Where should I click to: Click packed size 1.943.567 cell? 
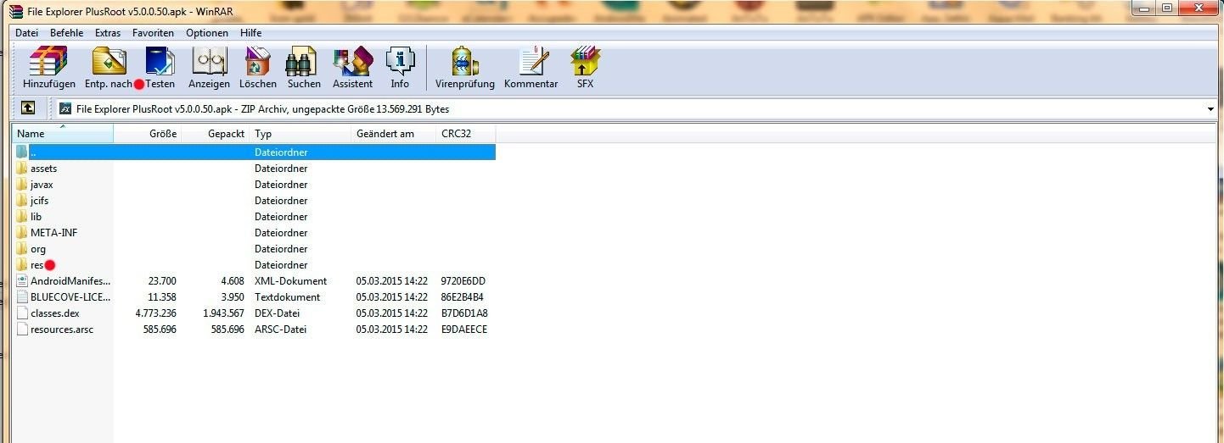222,313
